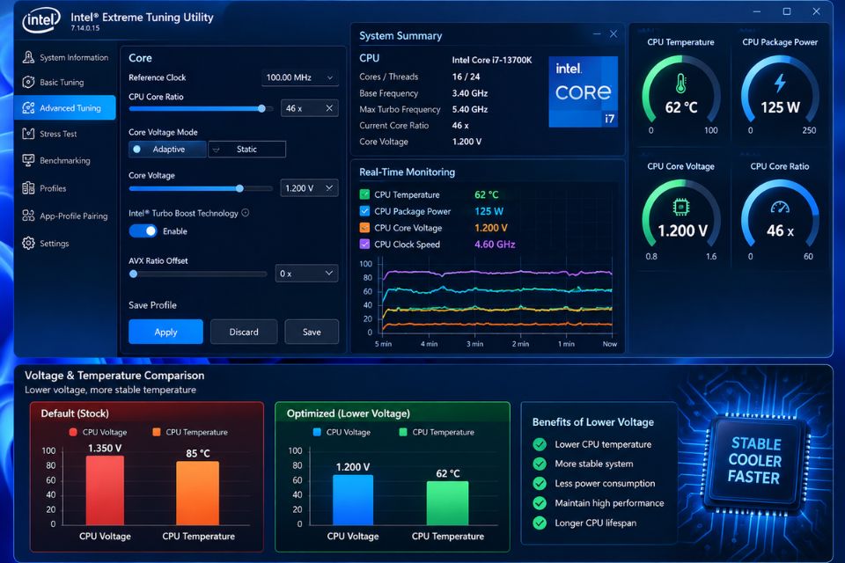The image size is (845, 563).
Task: Open the App-Profile Pairing page
Action: [65, 216]
